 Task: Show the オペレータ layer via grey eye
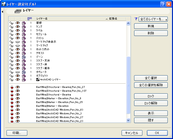(x=18, y=72)
